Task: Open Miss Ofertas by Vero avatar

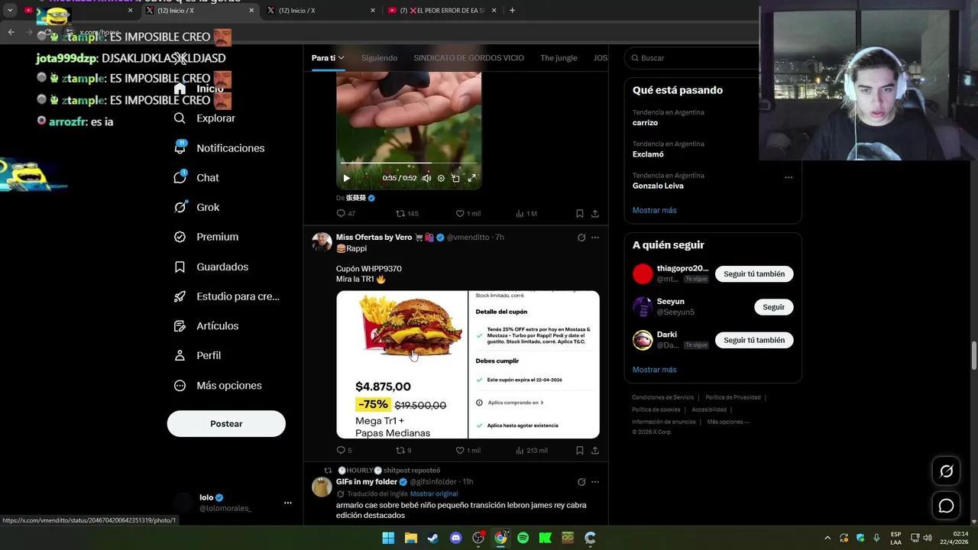Action: pyautogui.click(x=322, y=242)
